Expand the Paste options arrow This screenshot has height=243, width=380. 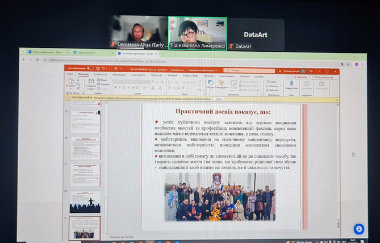tap(71, 88)
